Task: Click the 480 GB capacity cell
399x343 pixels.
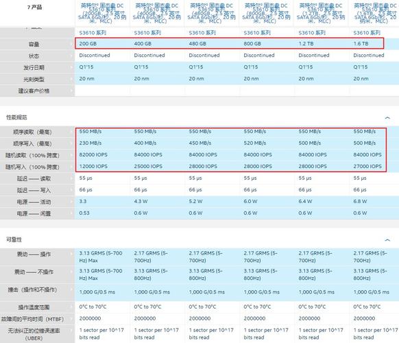Action: (x=197, y=44)
